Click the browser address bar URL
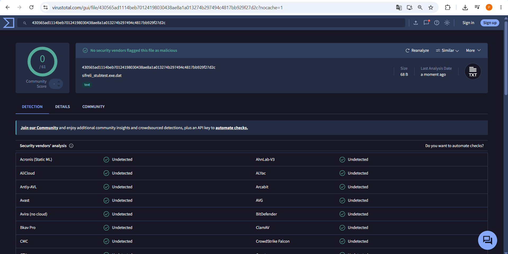This screenshot has height=254, width=508. [167, 8]
